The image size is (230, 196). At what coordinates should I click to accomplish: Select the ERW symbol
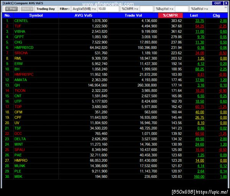click(18, 64)
